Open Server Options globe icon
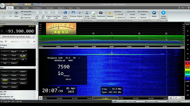Viewport: 190px width, 106px height. [x=65, y=13]
